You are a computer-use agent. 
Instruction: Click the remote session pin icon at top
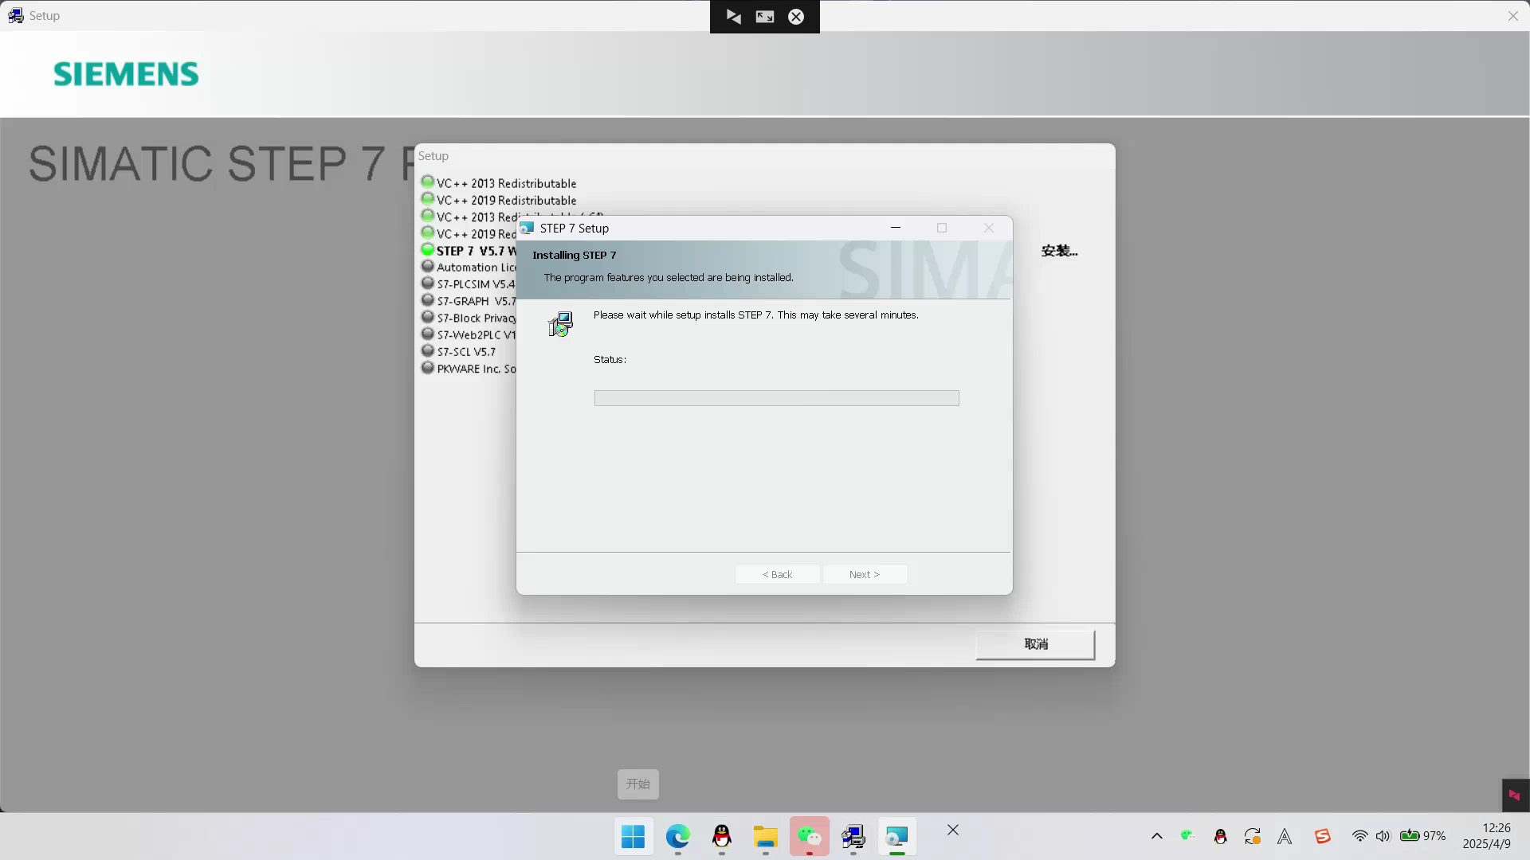coord(734,17)
